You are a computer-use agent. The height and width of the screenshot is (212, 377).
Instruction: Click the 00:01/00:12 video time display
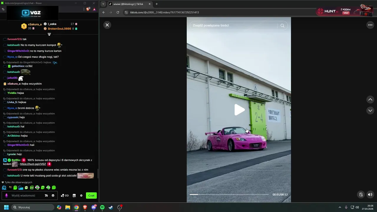click(280, 195)
